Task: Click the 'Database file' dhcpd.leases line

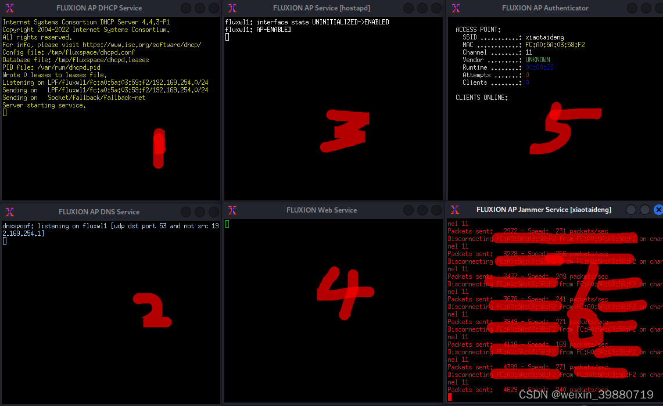Action: click(x=76, y=60)
